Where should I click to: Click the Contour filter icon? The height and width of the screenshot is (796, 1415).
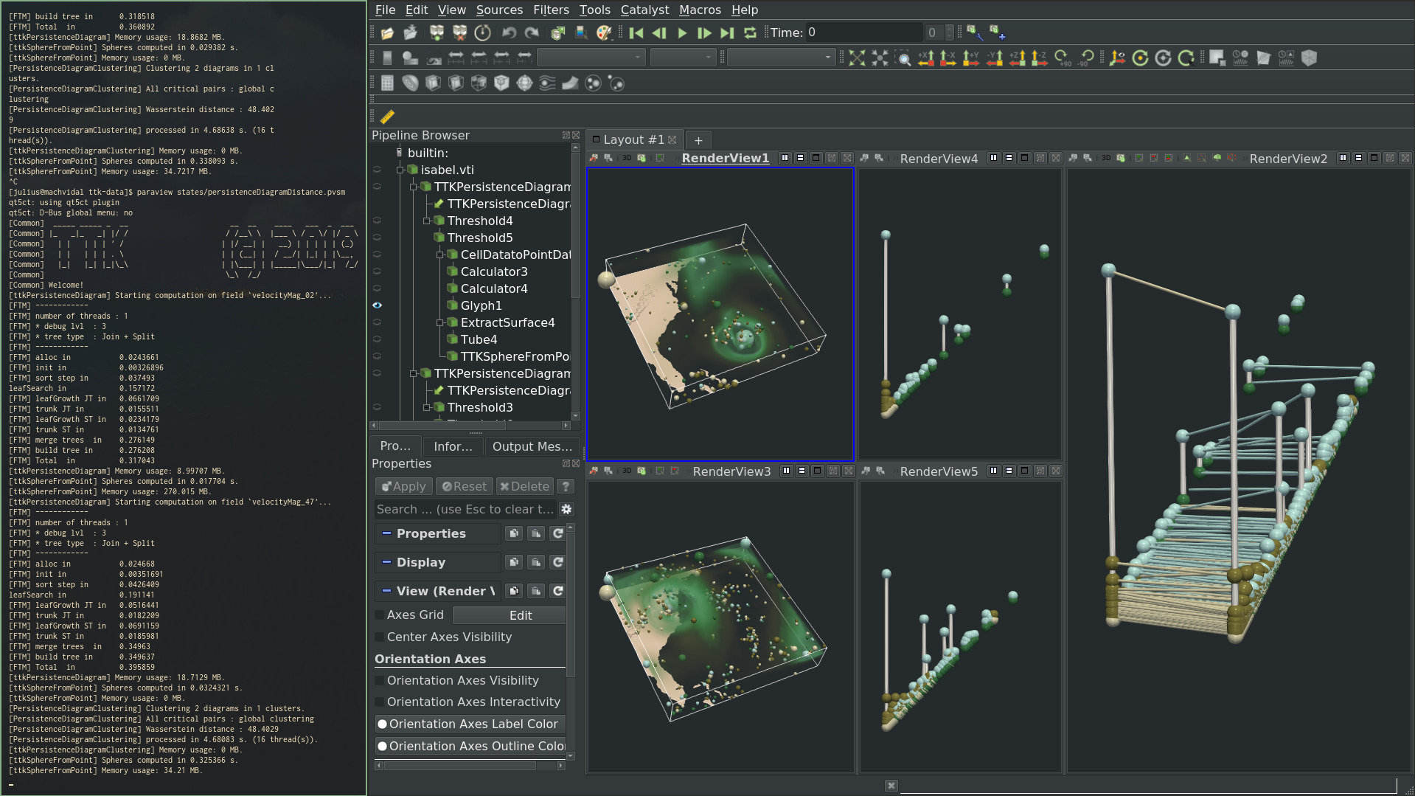411,83
